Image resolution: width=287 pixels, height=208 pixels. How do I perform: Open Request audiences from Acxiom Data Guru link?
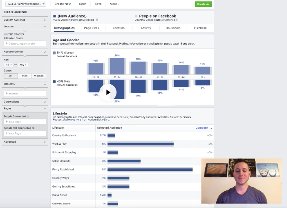click(x=81, y=120)
